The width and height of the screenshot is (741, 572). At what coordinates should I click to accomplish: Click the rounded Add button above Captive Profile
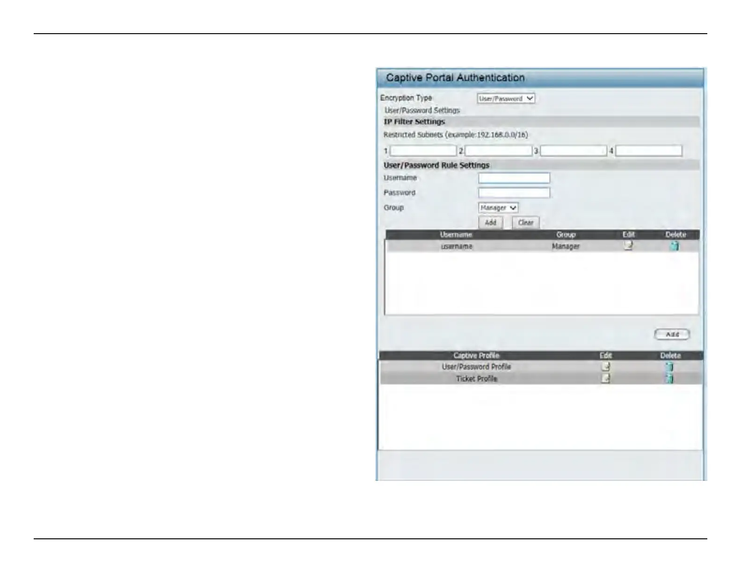[x=672, y=335]
